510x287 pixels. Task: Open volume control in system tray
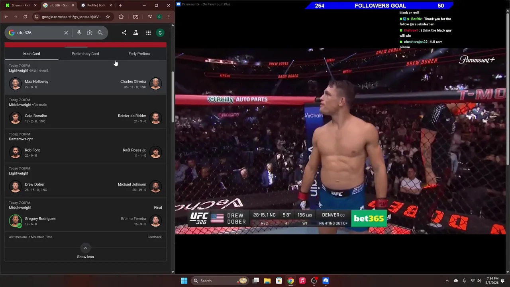pos(479,281)
